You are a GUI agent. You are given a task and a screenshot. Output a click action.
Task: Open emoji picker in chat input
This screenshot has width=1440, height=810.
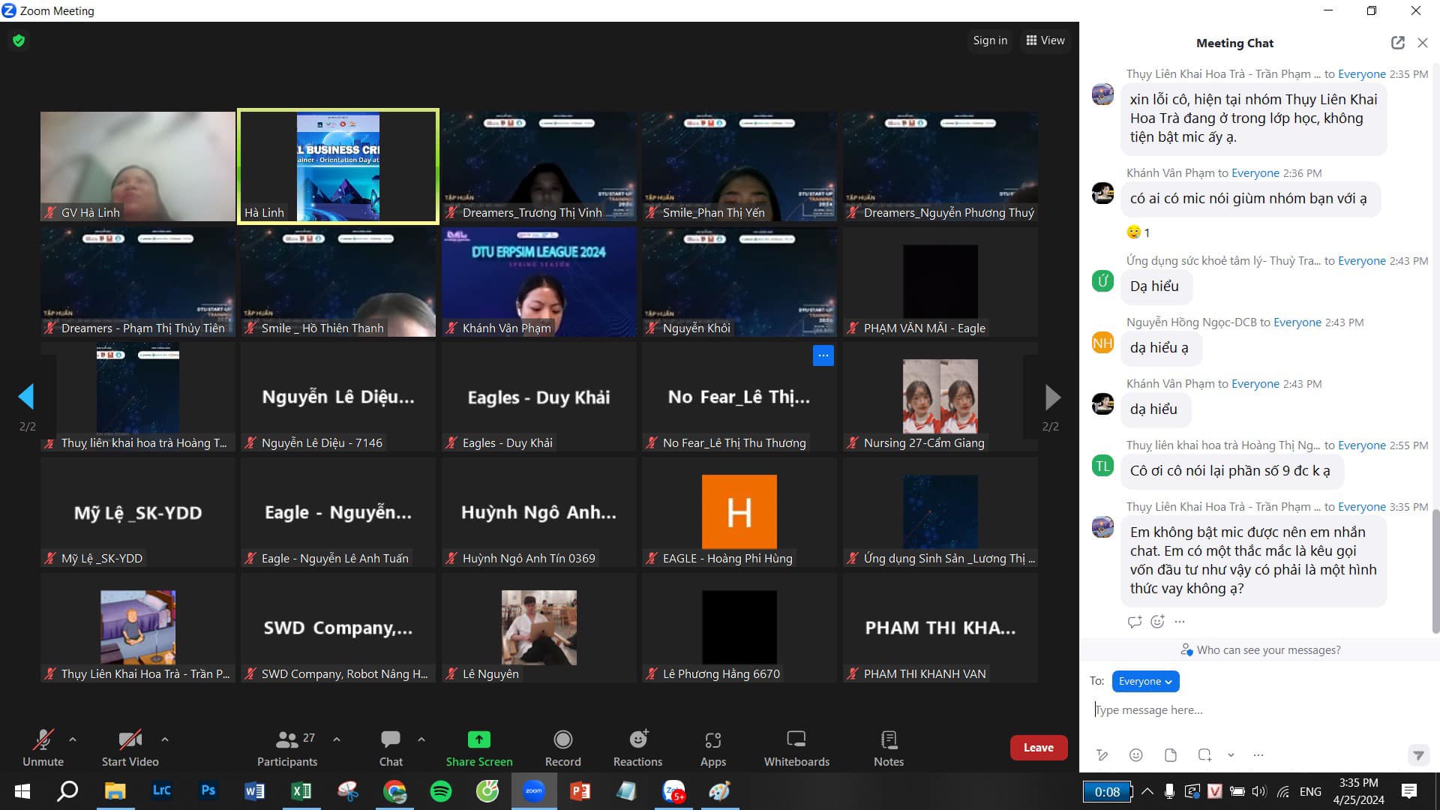click(x=1135, y=755)
